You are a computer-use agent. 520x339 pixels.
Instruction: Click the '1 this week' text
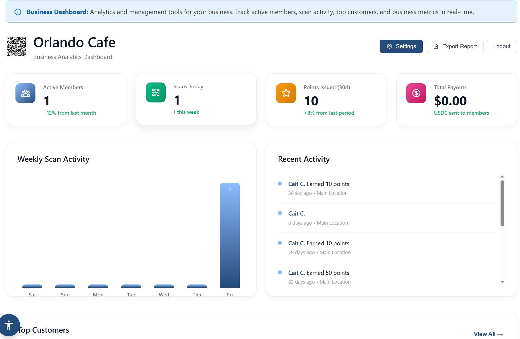pyautogui.click(x=186, y=112)
